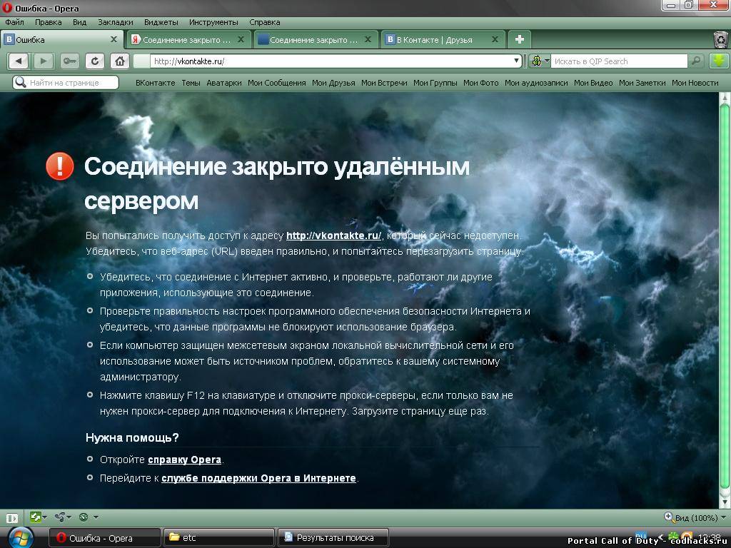Switch to Ошибка - Opera on the taskbar

pos(104,538)
